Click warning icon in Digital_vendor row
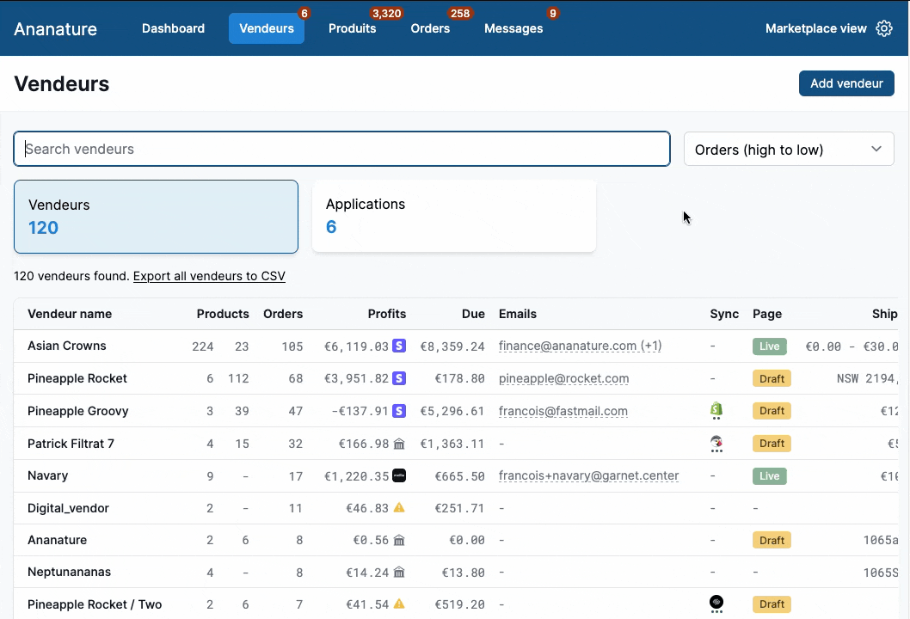This screenshot has height=619, width=910. click(399, 507)
